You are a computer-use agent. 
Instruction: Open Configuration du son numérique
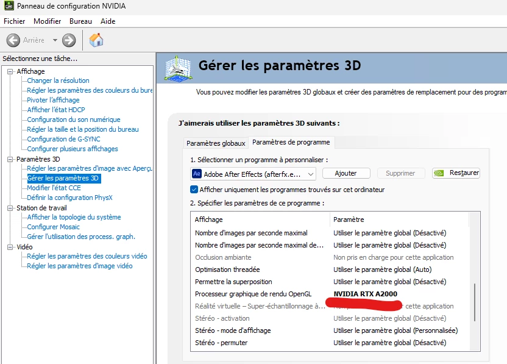click(x=74, y=120)
